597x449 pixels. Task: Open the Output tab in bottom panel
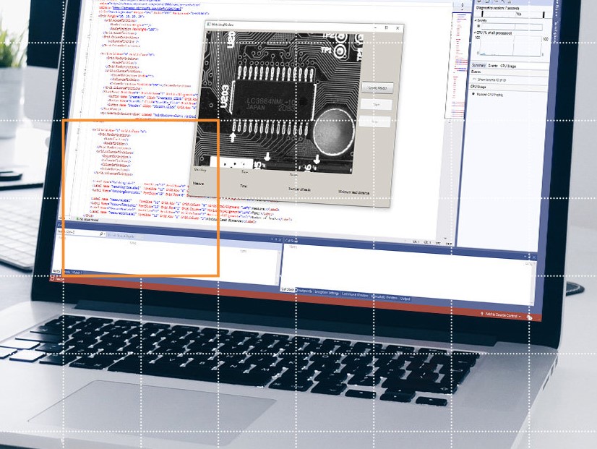click(405, 298)
